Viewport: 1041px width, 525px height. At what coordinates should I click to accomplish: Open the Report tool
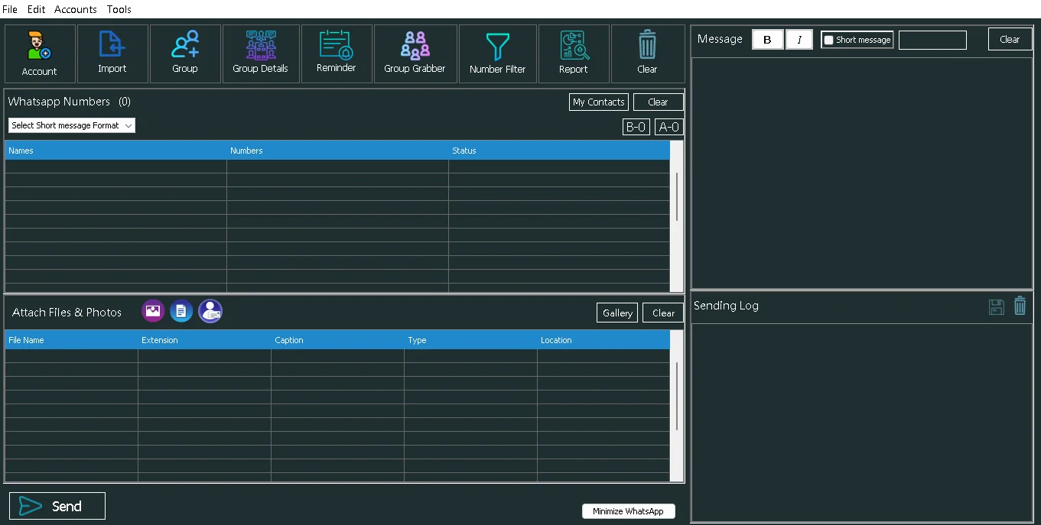tap(574, 53)
